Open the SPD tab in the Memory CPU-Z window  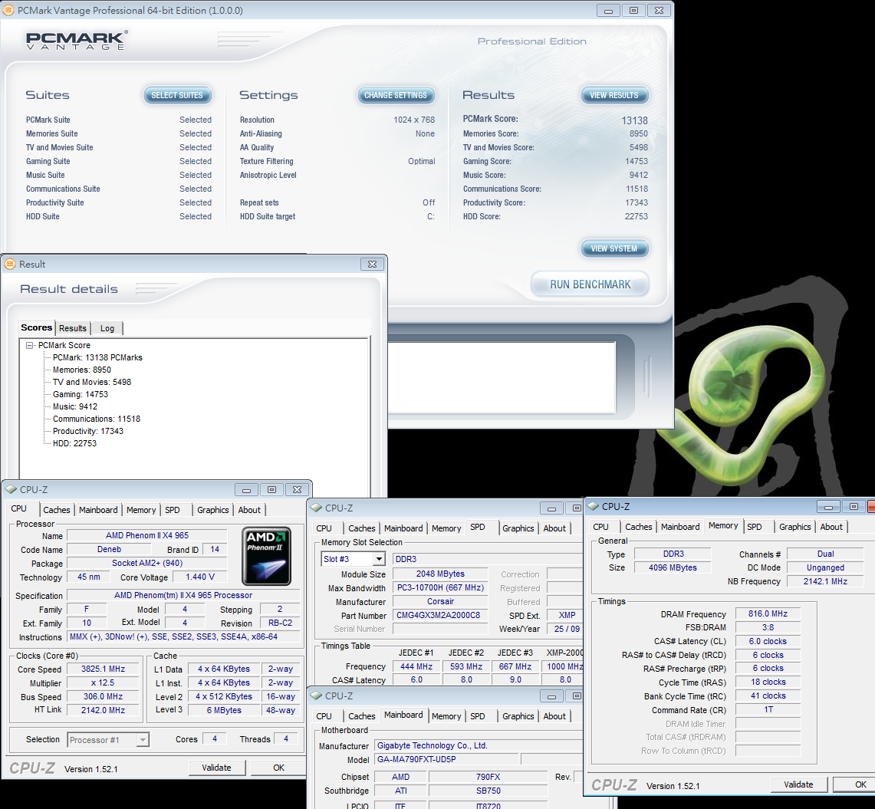(x=755, y=527)
